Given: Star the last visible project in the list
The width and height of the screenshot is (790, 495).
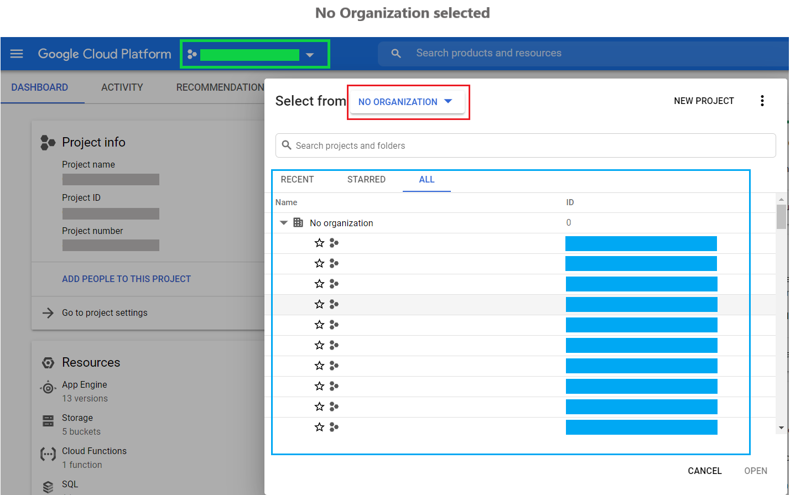Looking at the screenshot, I should click(319, 427).
